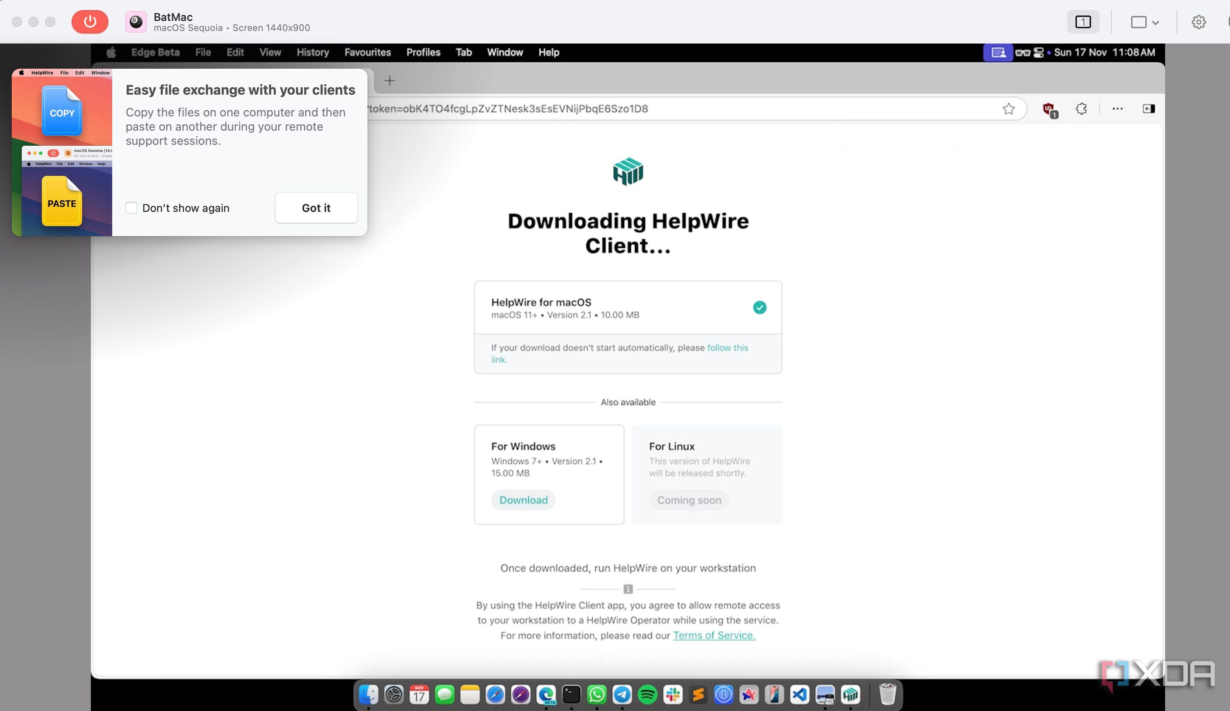
Task: Tick the Don't show again checkbox
Action: pos(131,208)
